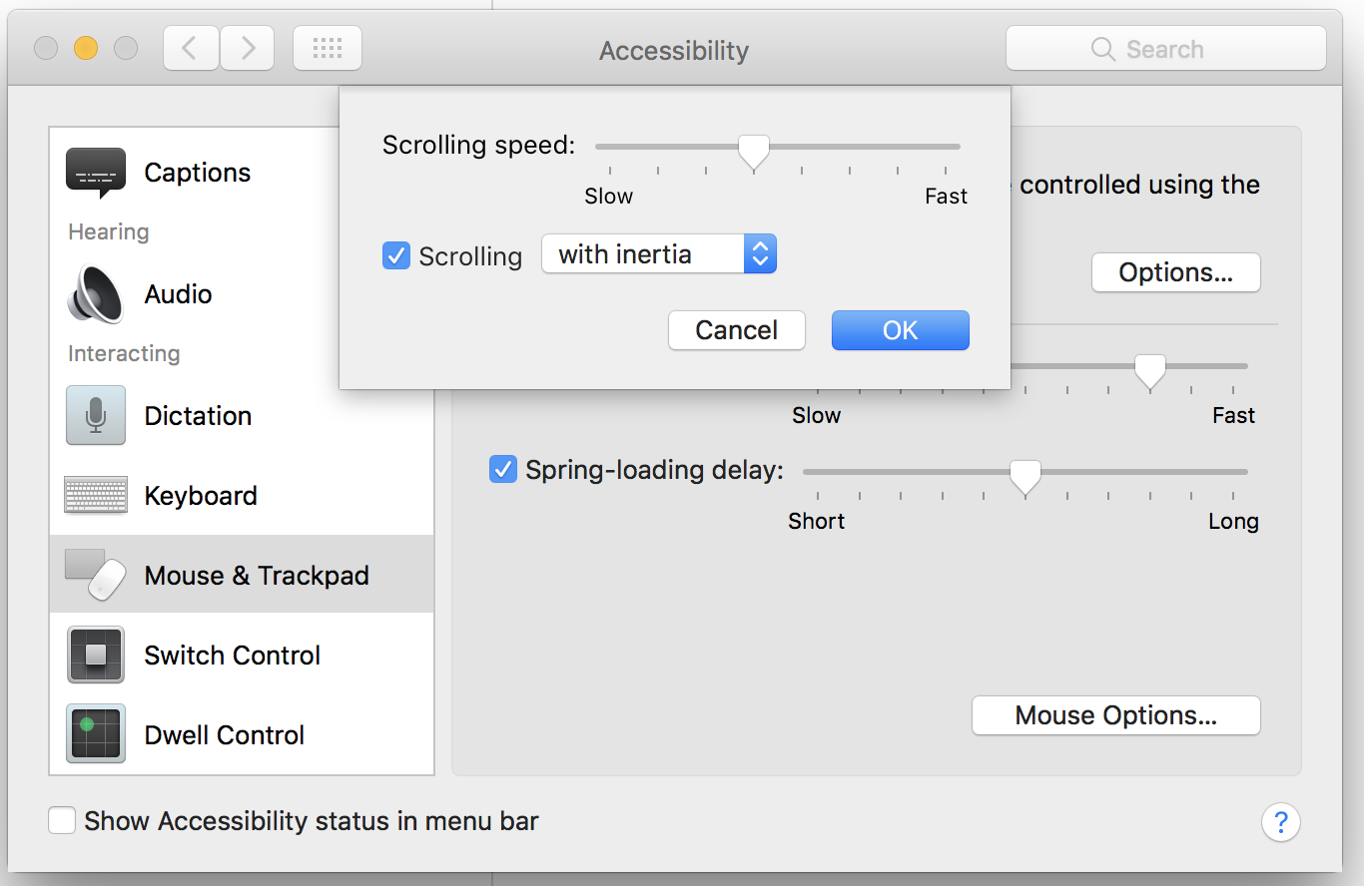Screen dimensions: 1364x886
Task: Click the Captions icon in sidebar
Action: click(96, 172)
